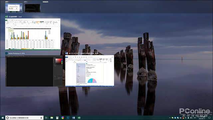Open Photoshop from the taskbar

coord(68,118)
